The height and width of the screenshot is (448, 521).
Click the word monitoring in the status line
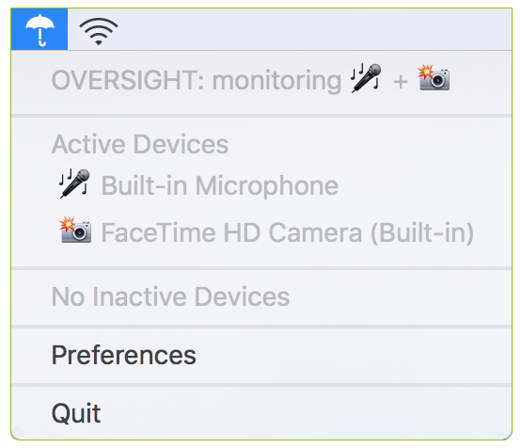pyautogui.click(x=276, y=81)
